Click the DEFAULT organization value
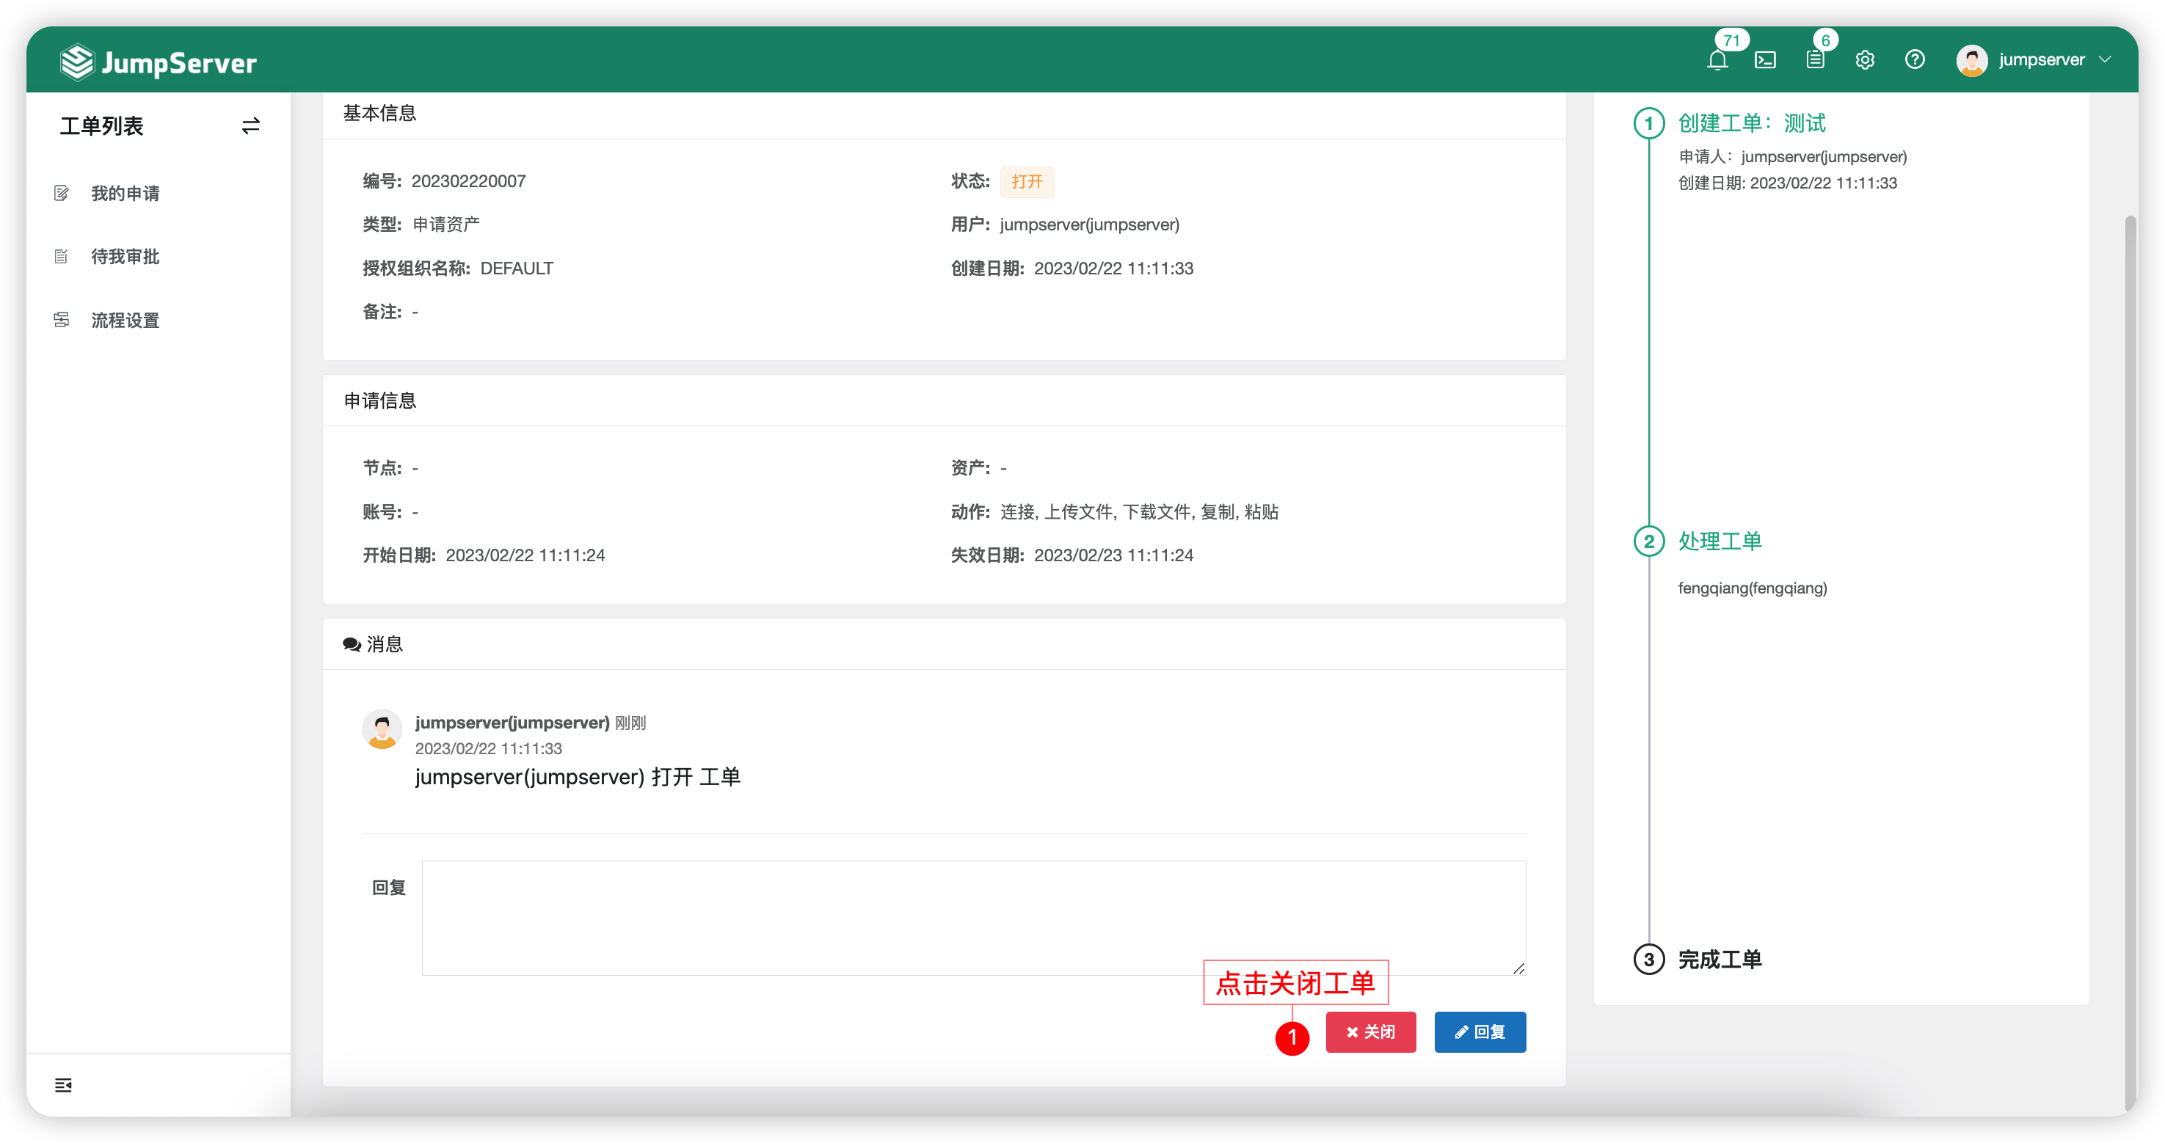The image size is (2165, 1143). pos(516,268)
